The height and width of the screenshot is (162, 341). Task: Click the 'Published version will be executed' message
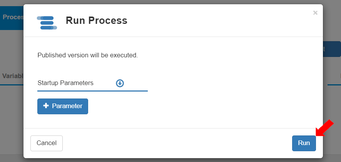[87, 55]
